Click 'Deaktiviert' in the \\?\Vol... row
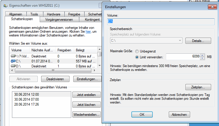 pyautogui.click(x=39, y=56)
